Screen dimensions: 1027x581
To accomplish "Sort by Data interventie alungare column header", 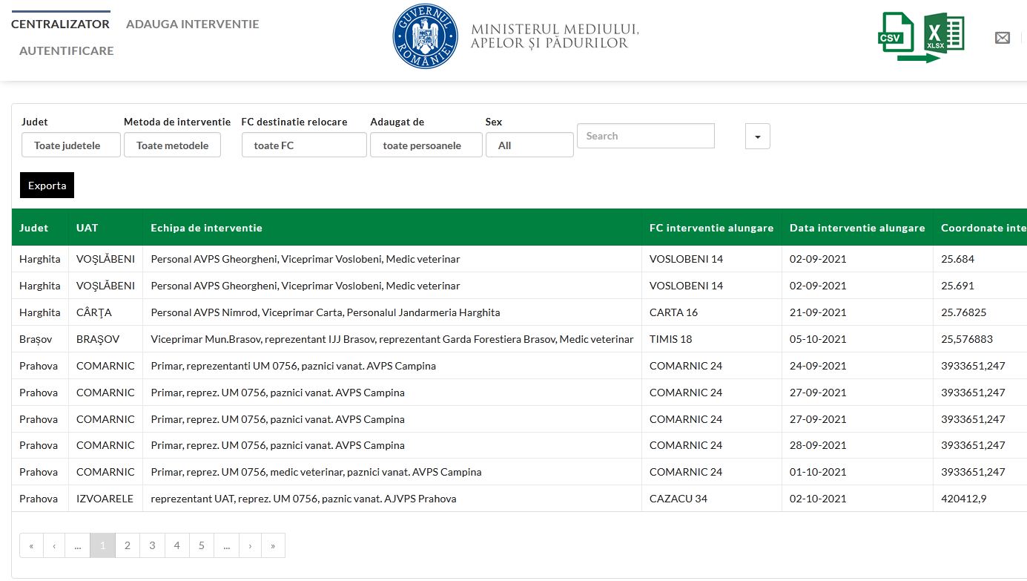I will pos(856,228).
